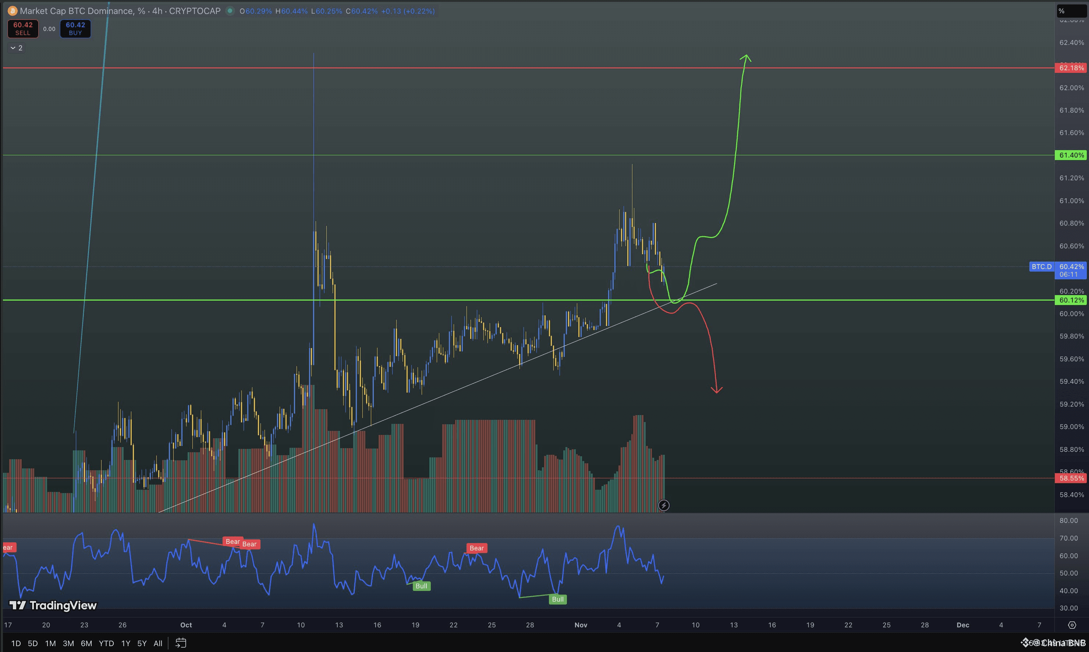
Task: Click the TradingView logo
Action: click(53, 605)
